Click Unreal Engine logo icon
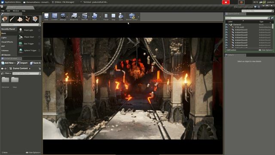Viewport: 275px width, 155px height. tap(2, 7)
